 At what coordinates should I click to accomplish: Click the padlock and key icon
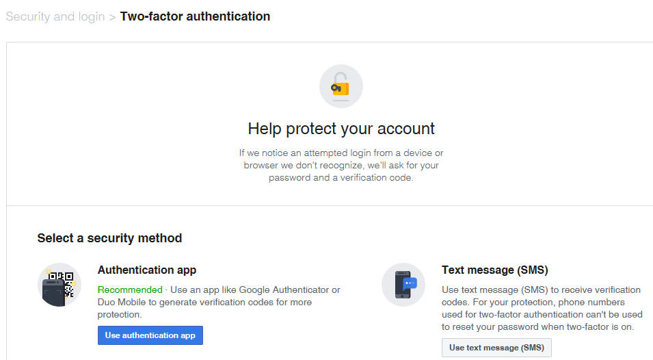click(341, 86)
